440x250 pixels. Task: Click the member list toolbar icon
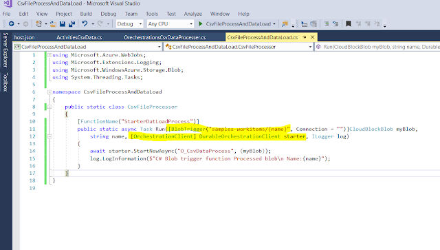point(313,24)
